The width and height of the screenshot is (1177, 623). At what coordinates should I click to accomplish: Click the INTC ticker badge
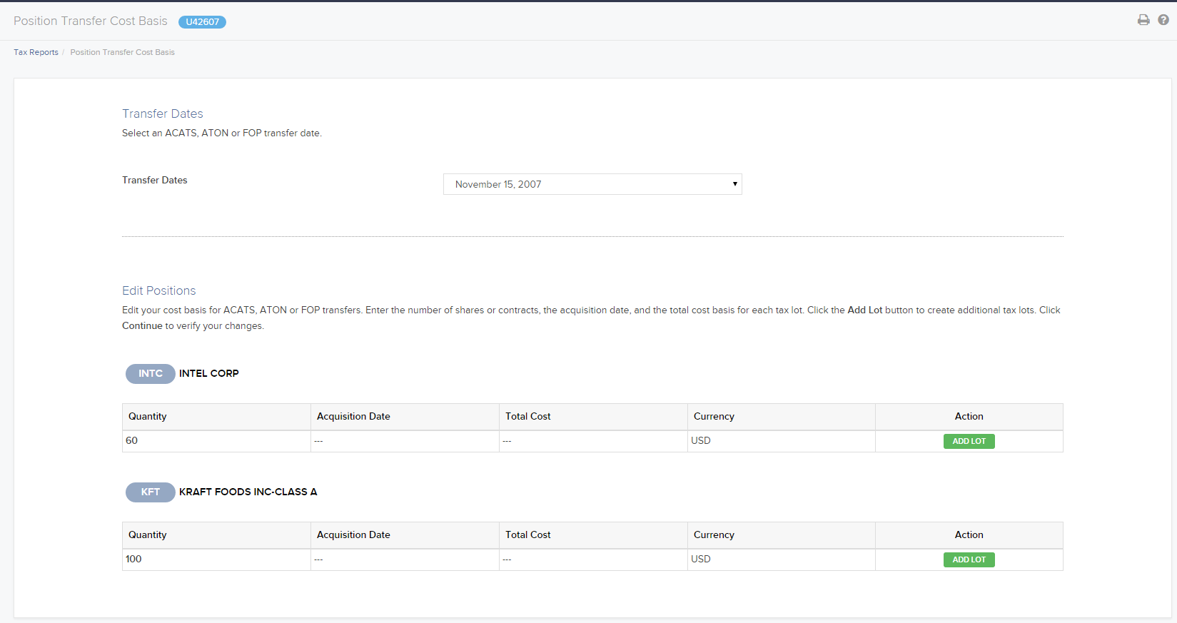tap(151, 373)
